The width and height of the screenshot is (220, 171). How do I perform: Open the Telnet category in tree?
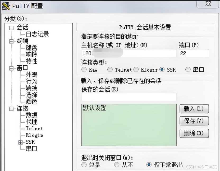pyautogui.click(x=34, y=128)
